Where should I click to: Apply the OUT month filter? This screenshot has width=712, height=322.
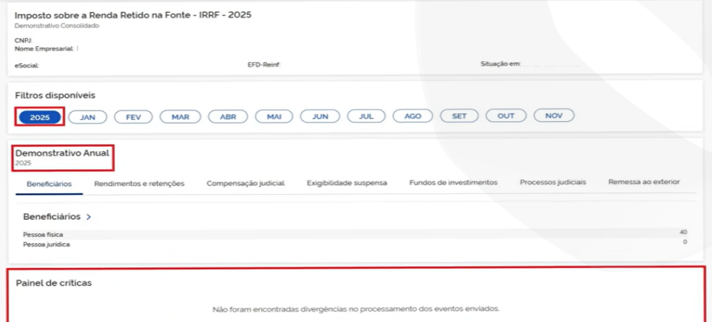click(x=506, y=117)
